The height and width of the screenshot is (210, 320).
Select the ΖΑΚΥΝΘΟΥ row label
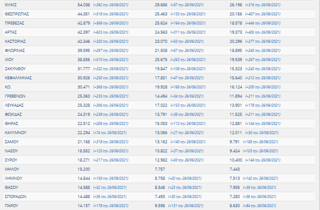(x=15, y=69)
